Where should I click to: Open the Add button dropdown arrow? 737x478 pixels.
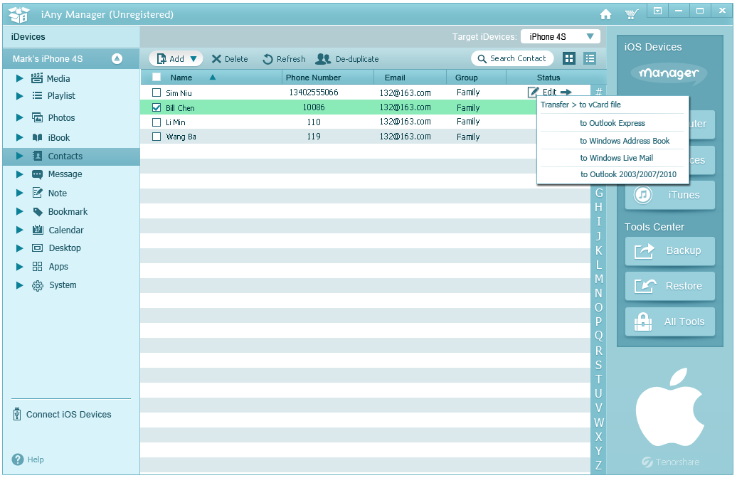[x=193, y=59]
